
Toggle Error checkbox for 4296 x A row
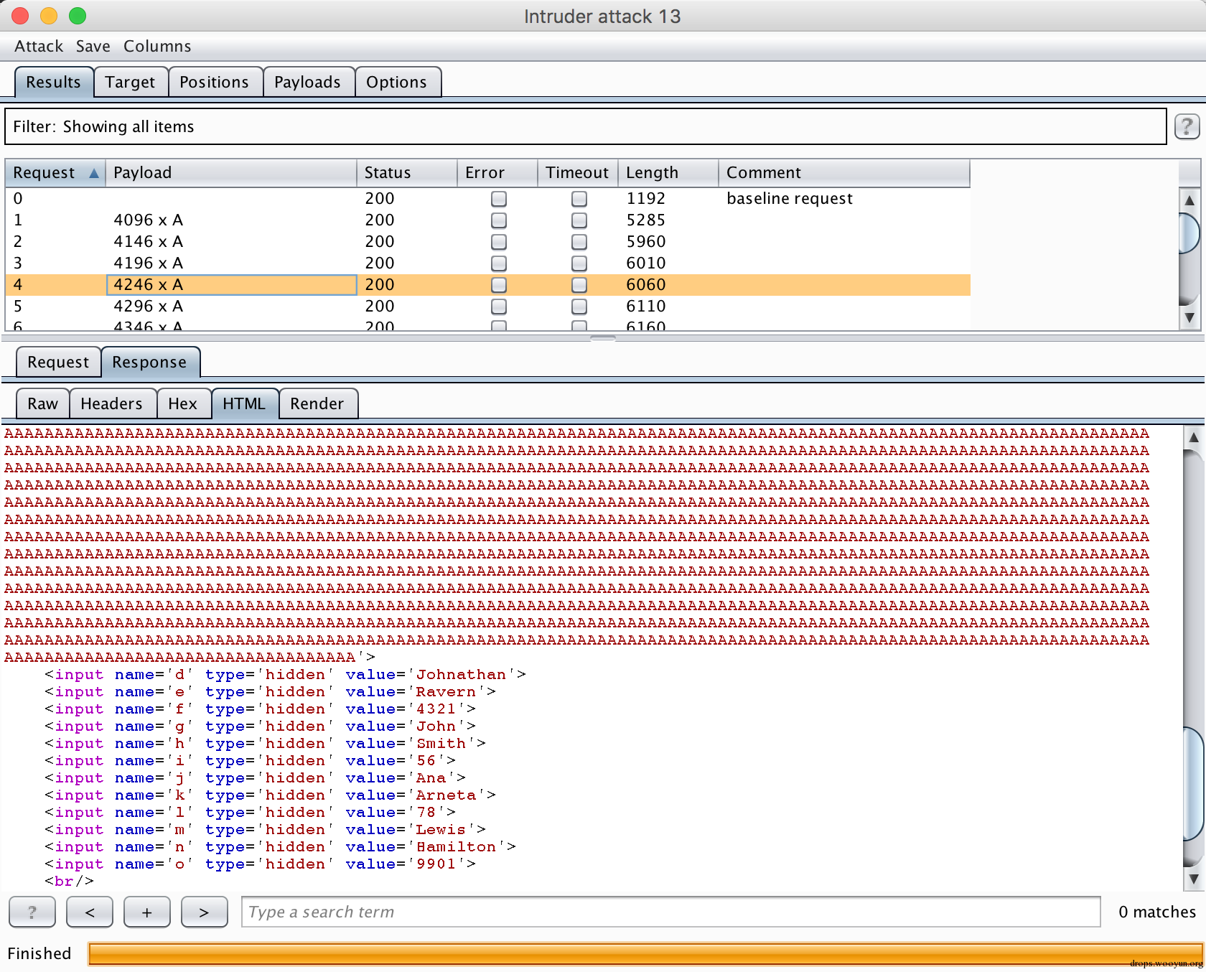tap(499, 307)
